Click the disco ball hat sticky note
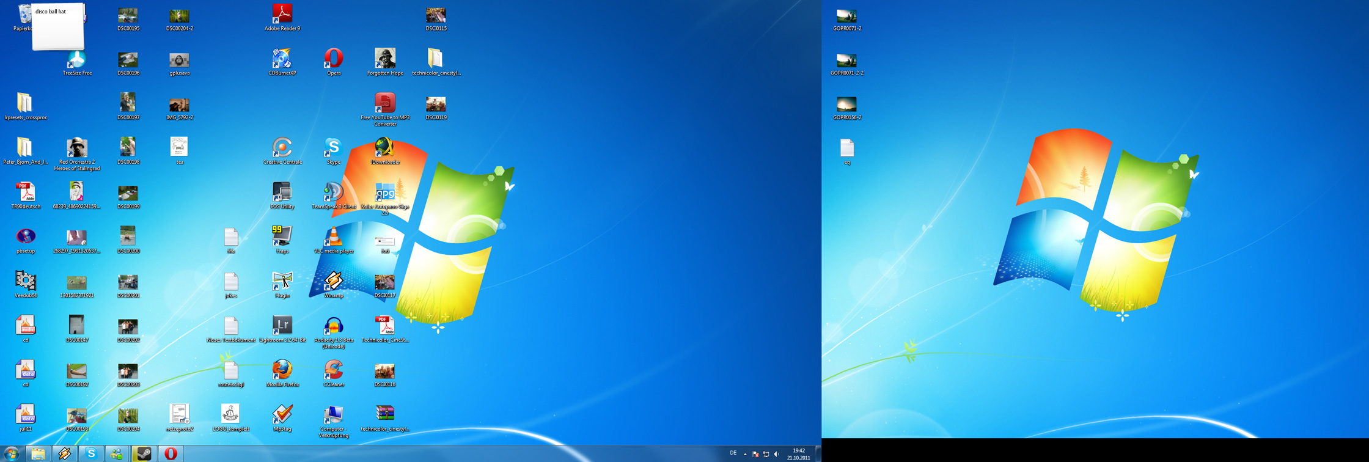The width and height of the screenshot is (1369, 462). [58, 26]
